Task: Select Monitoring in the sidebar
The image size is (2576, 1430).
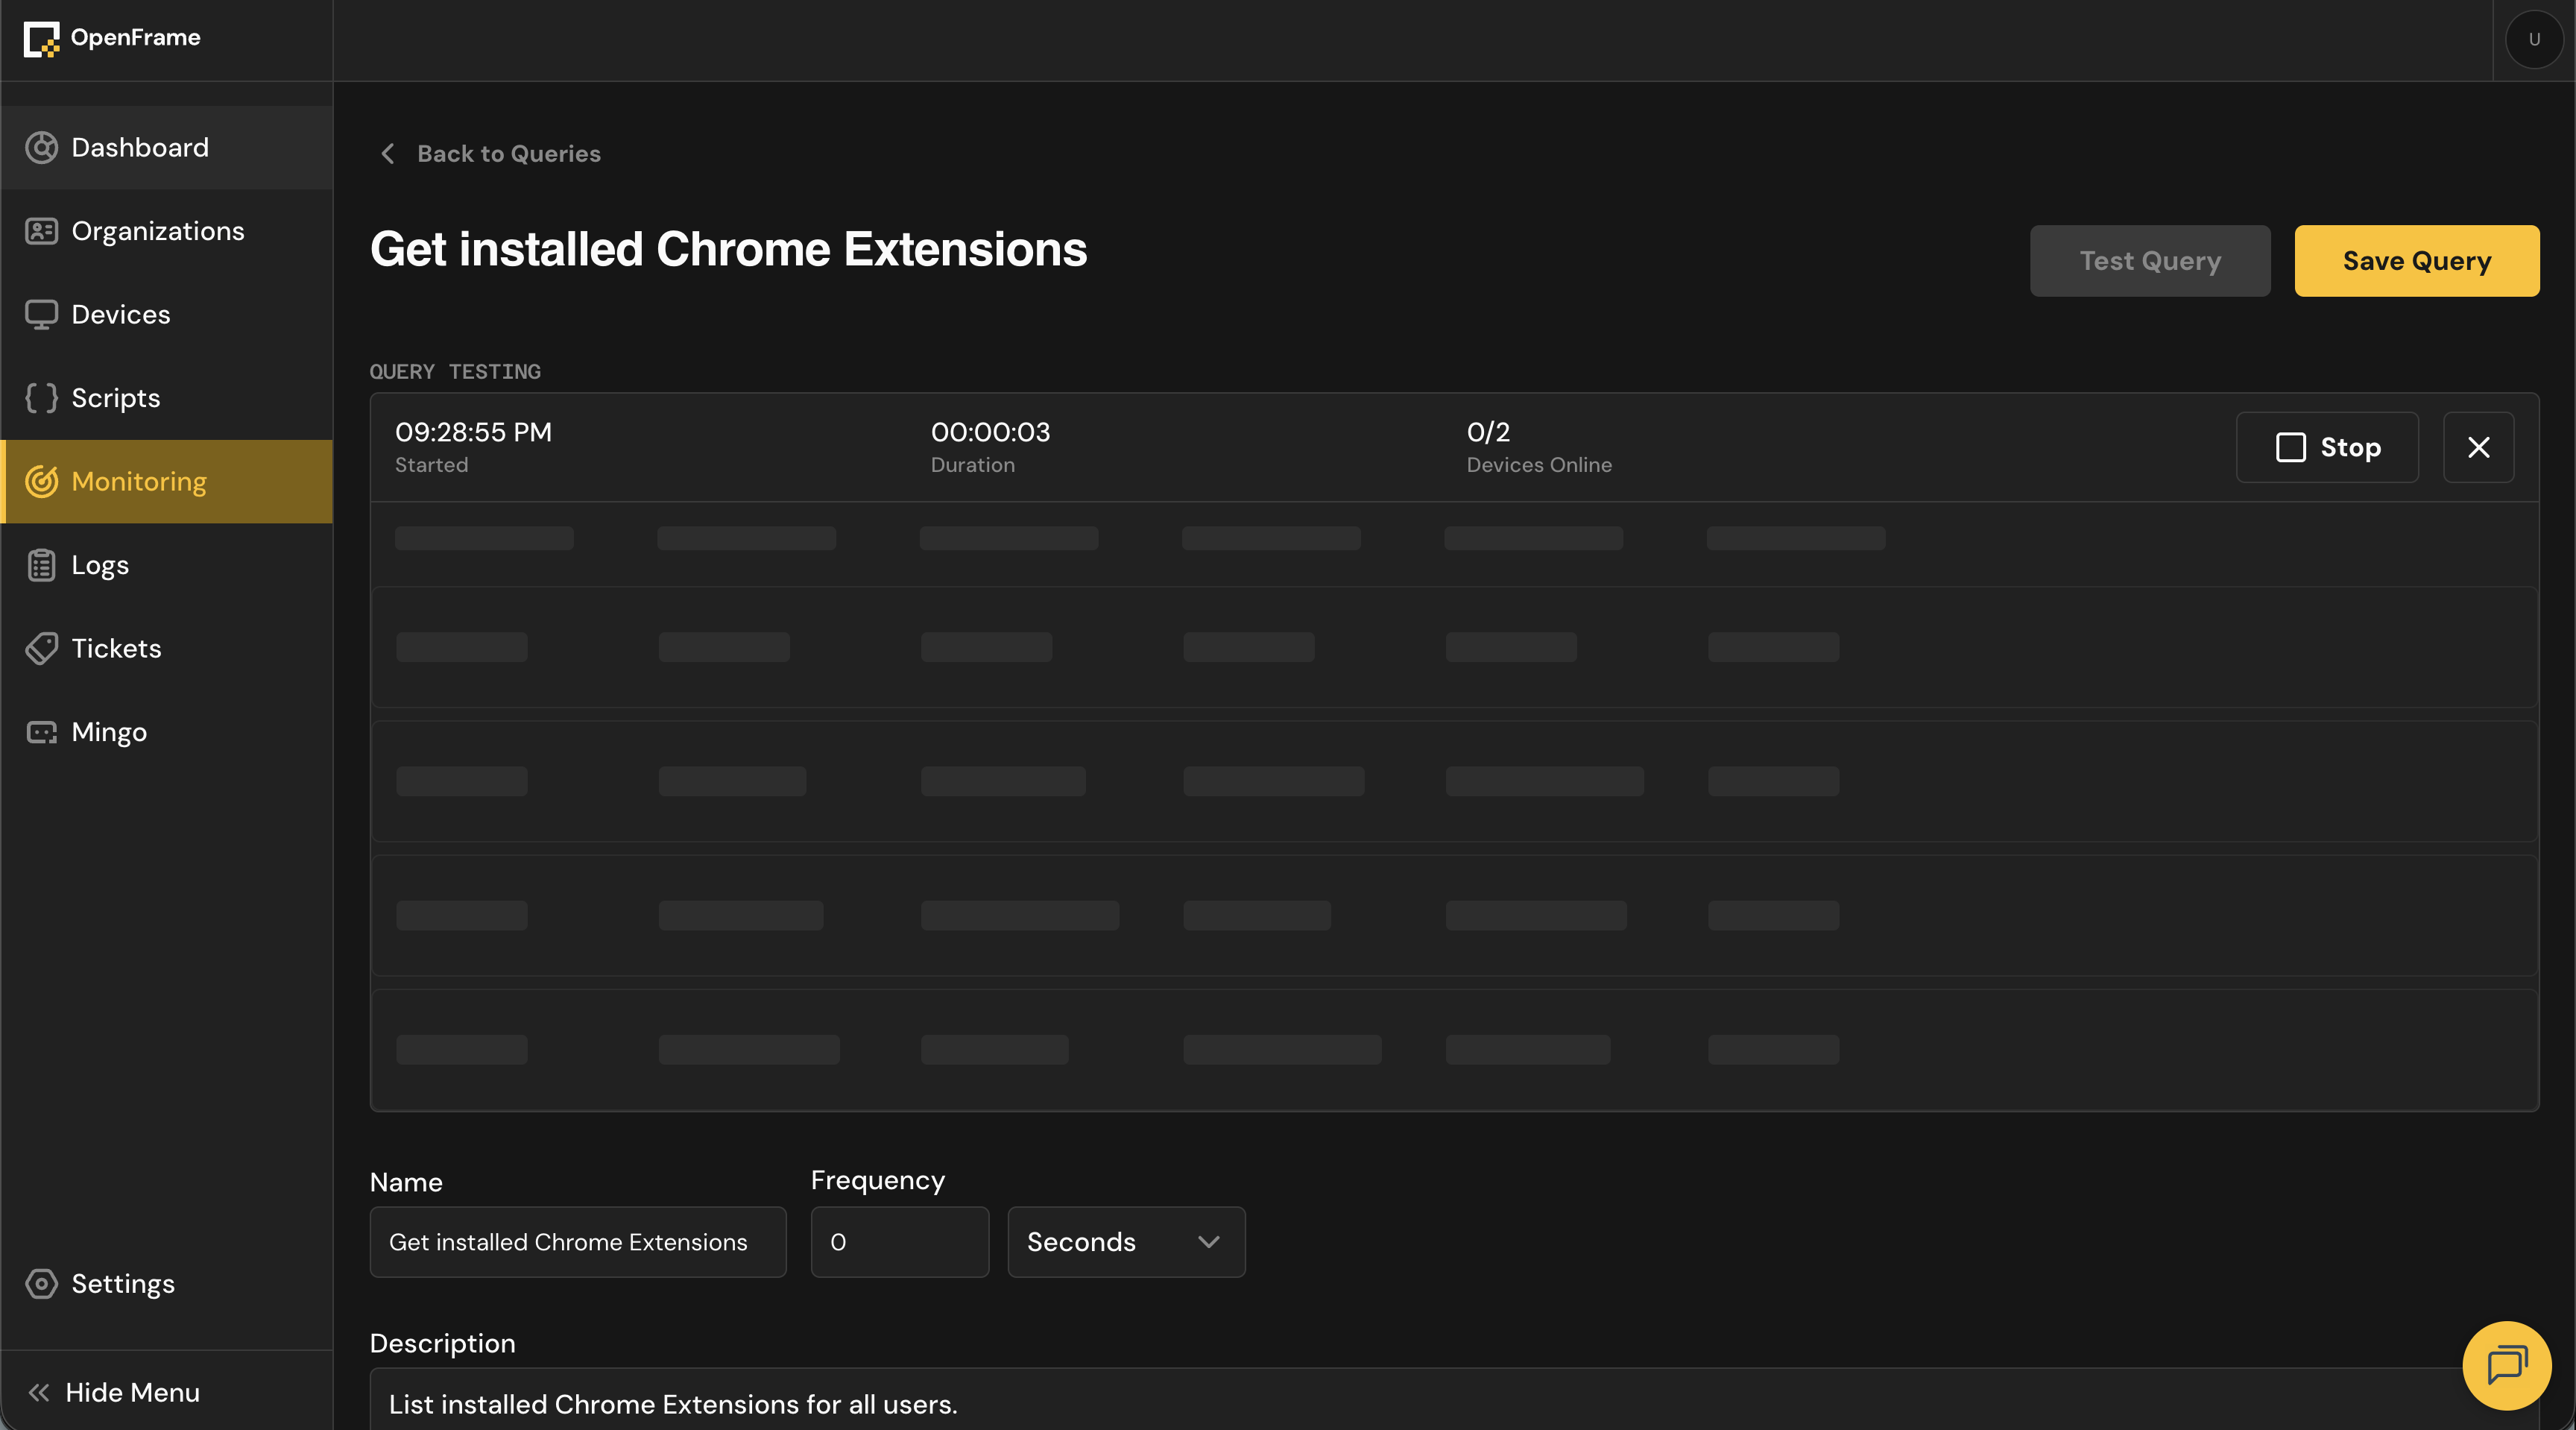Action: pos(166,482)
